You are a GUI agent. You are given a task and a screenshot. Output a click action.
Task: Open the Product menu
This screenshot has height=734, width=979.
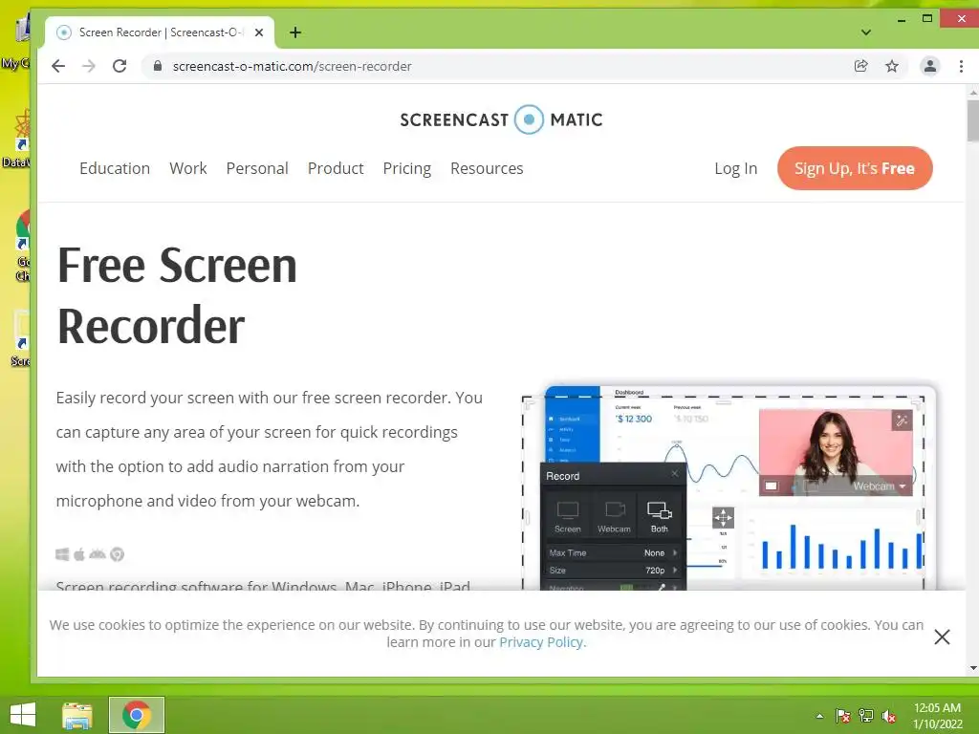click(336, 168)
